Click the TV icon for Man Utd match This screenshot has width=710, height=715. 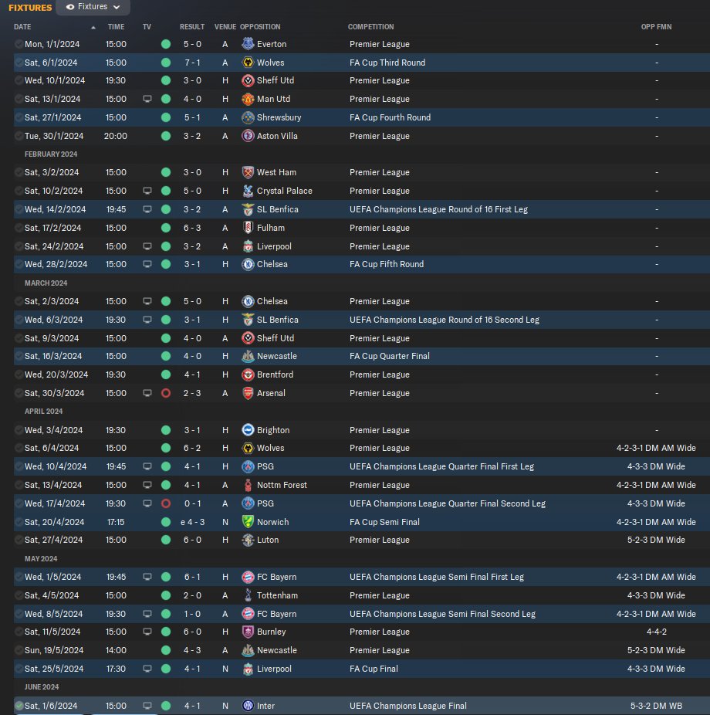point(147,99)
